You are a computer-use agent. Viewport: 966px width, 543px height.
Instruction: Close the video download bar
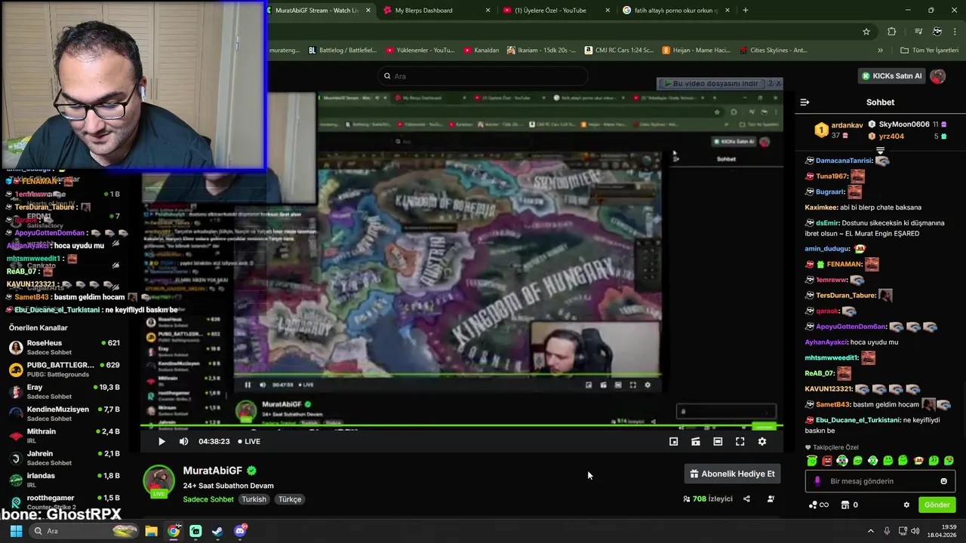point(778,84)
